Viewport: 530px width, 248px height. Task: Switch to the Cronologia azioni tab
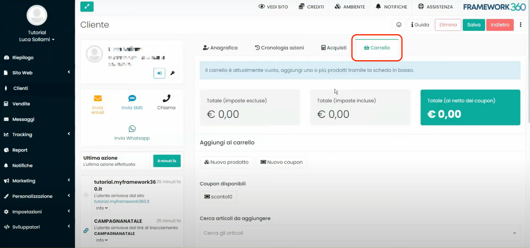279,48
